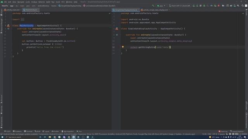This screenshot has width=248, height=139.
Task: Open the Code menu
Action: (28, 2)
